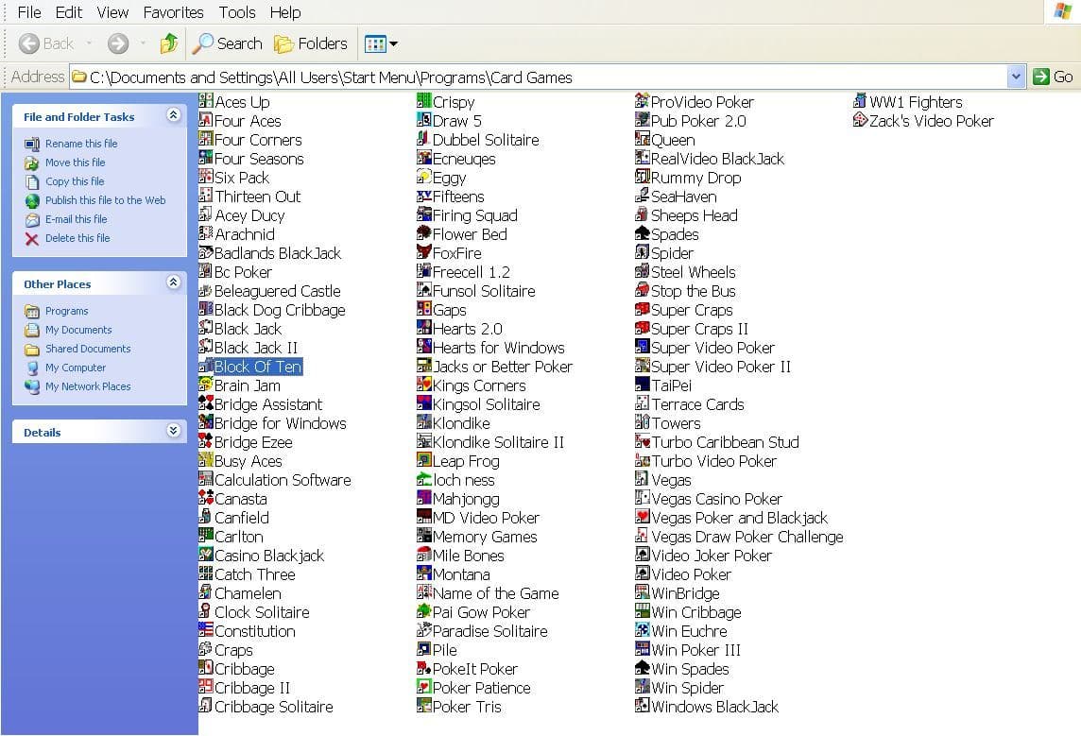Select the Kings Corners icon
Viewport: 1081px width, 736px height.
[x=424, y=385]
